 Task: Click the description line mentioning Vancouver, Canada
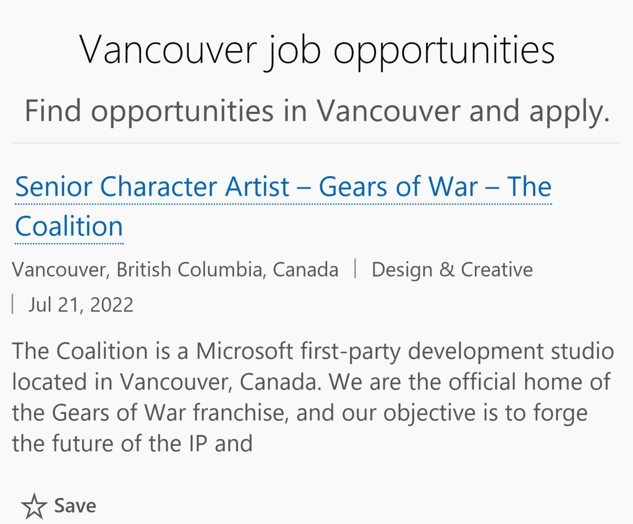click(312, 382)
